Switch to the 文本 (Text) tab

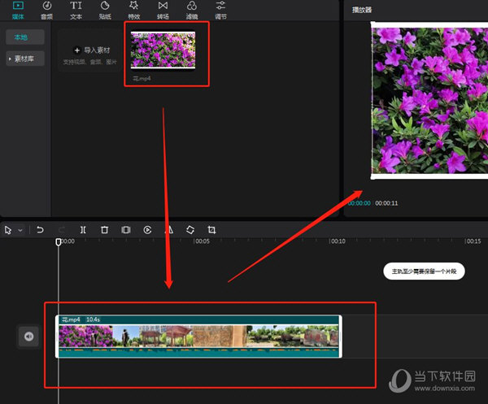pos(76,10)
